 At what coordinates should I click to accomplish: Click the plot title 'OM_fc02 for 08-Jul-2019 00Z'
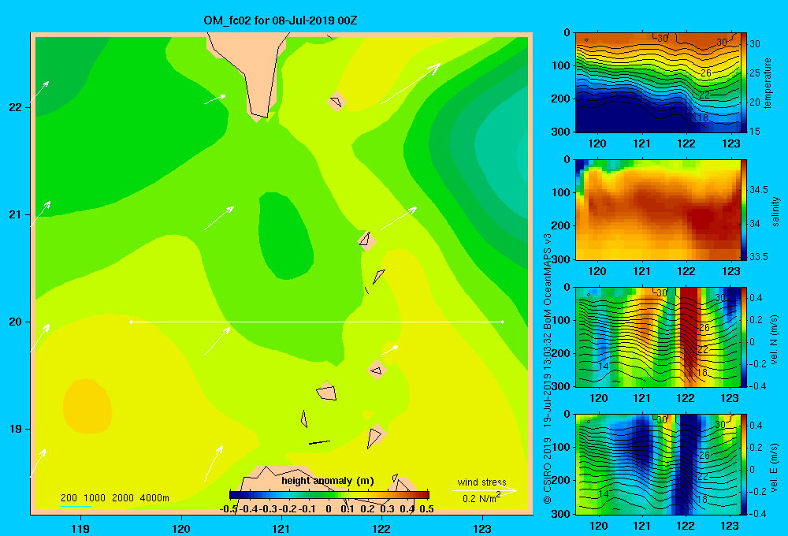coord(280,20)
